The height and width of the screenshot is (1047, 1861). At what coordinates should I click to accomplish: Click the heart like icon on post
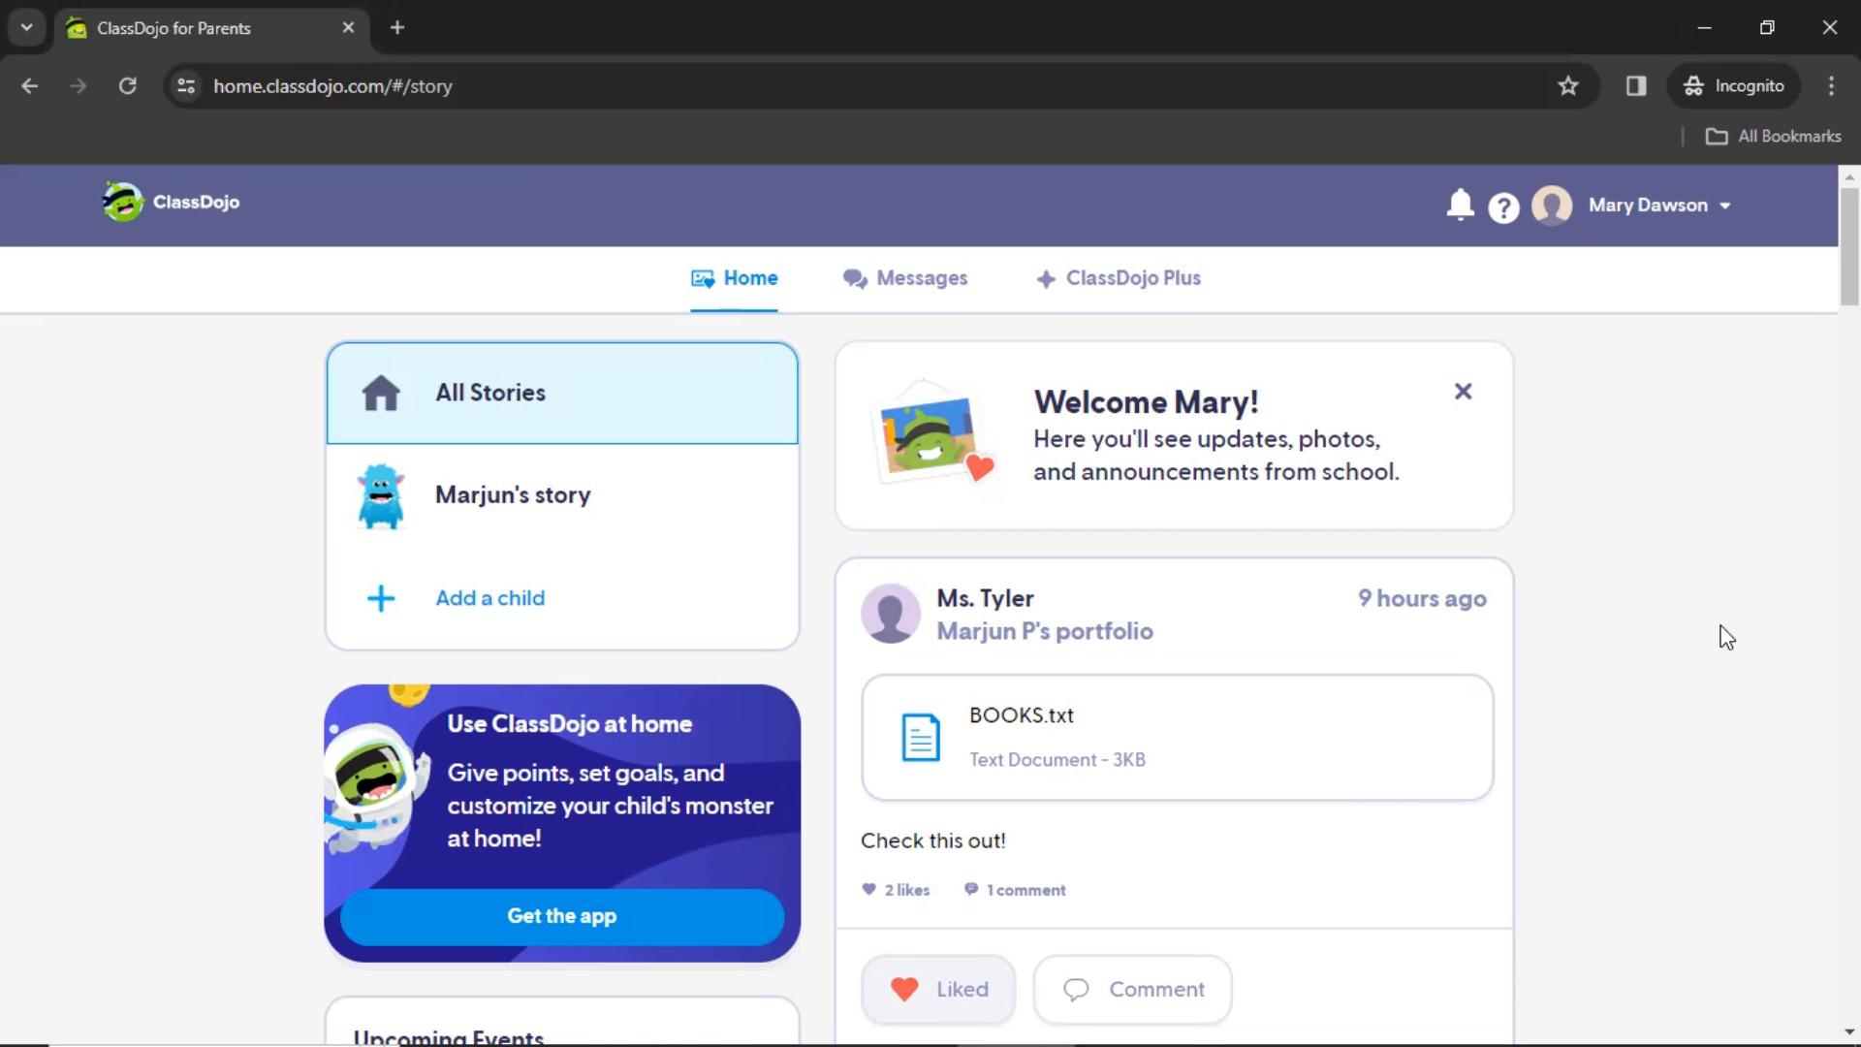click(903, 988)
